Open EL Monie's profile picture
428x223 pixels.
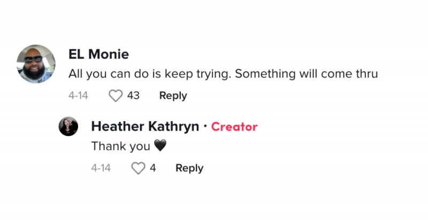[36, 64]
